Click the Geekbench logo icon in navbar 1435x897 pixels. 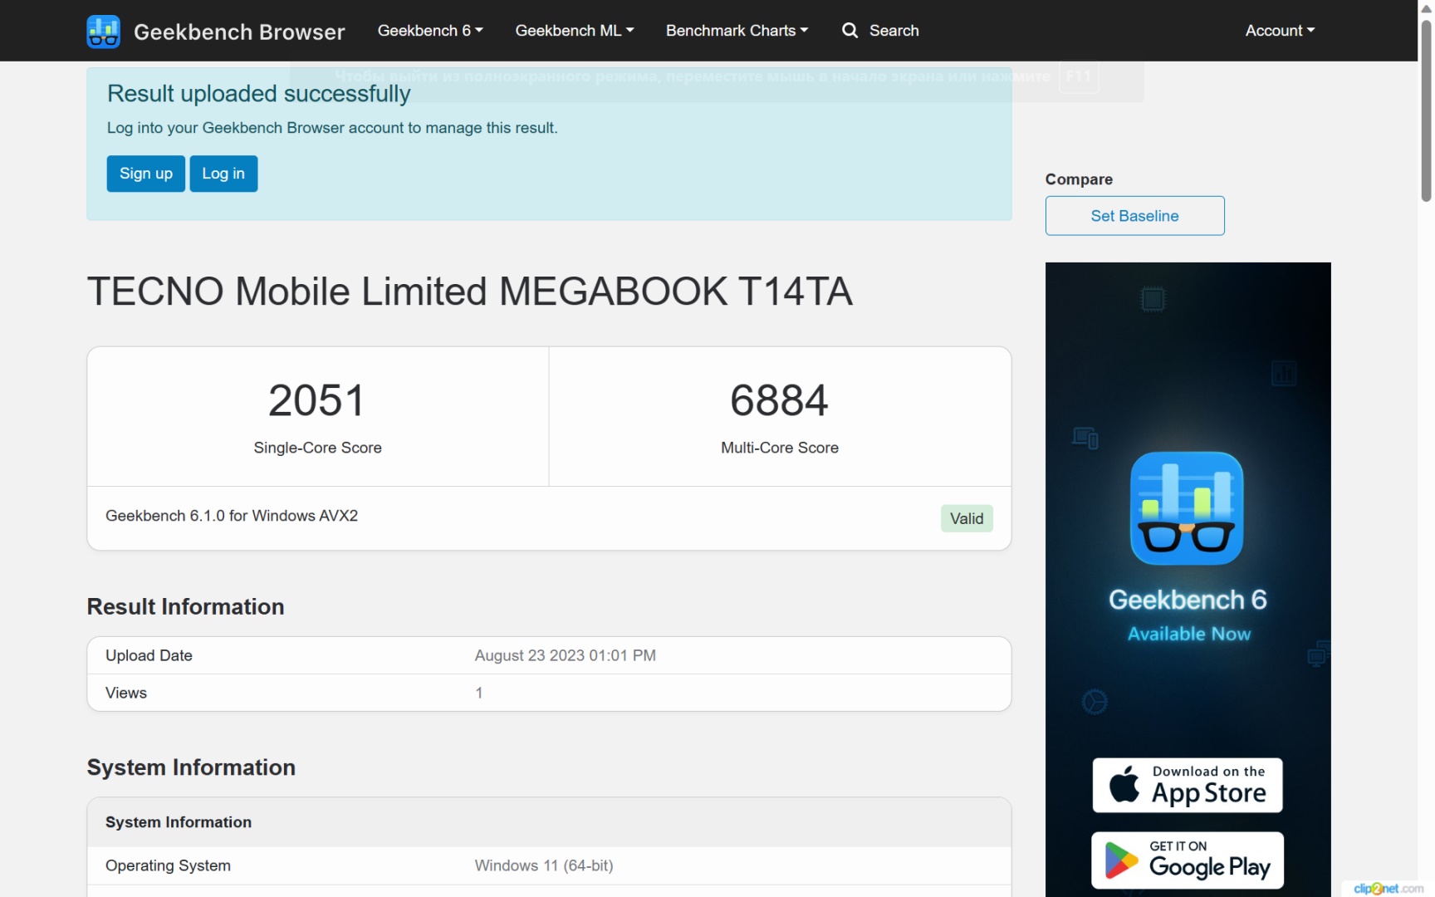click(103, 32)
